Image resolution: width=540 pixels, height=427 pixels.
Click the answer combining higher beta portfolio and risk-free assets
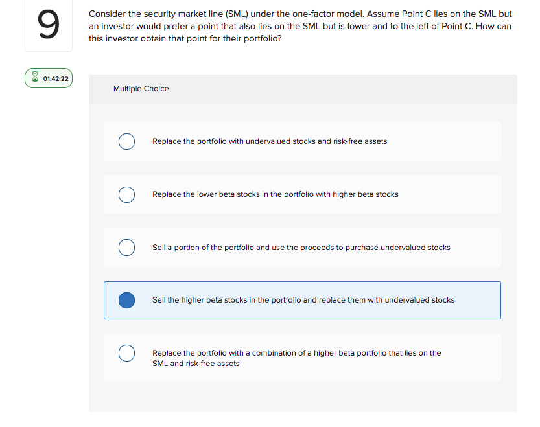296,358
